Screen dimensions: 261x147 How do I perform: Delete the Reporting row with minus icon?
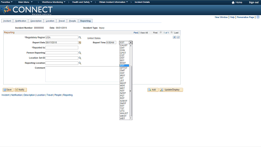178,37
